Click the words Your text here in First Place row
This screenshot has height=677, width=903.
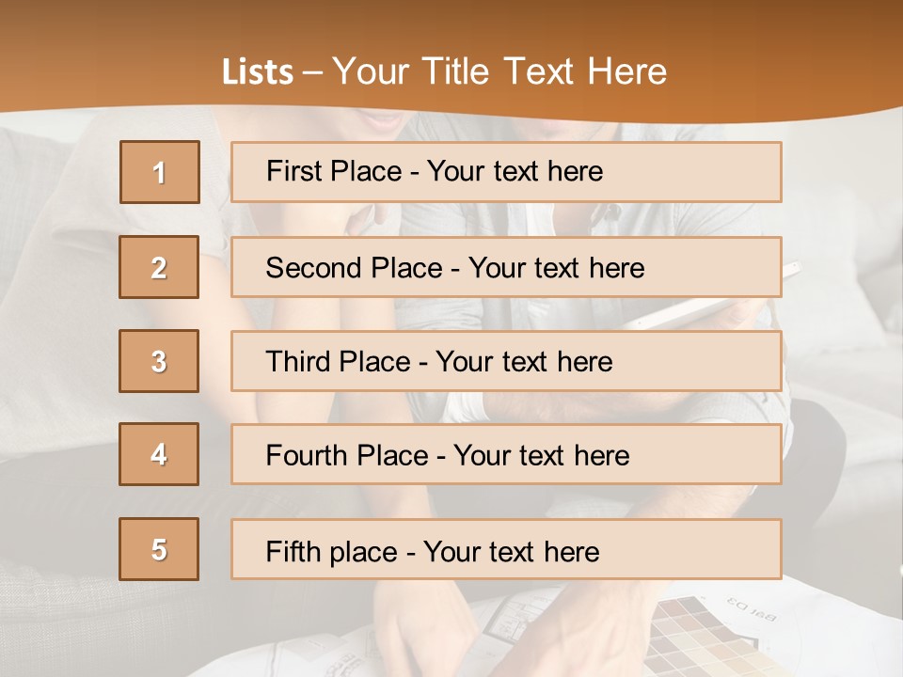pyautogui.click(x=515, y=171)
